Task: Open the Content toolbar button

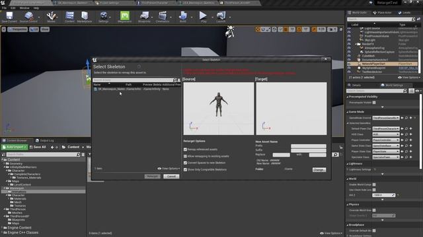Action: pos(69,16)
